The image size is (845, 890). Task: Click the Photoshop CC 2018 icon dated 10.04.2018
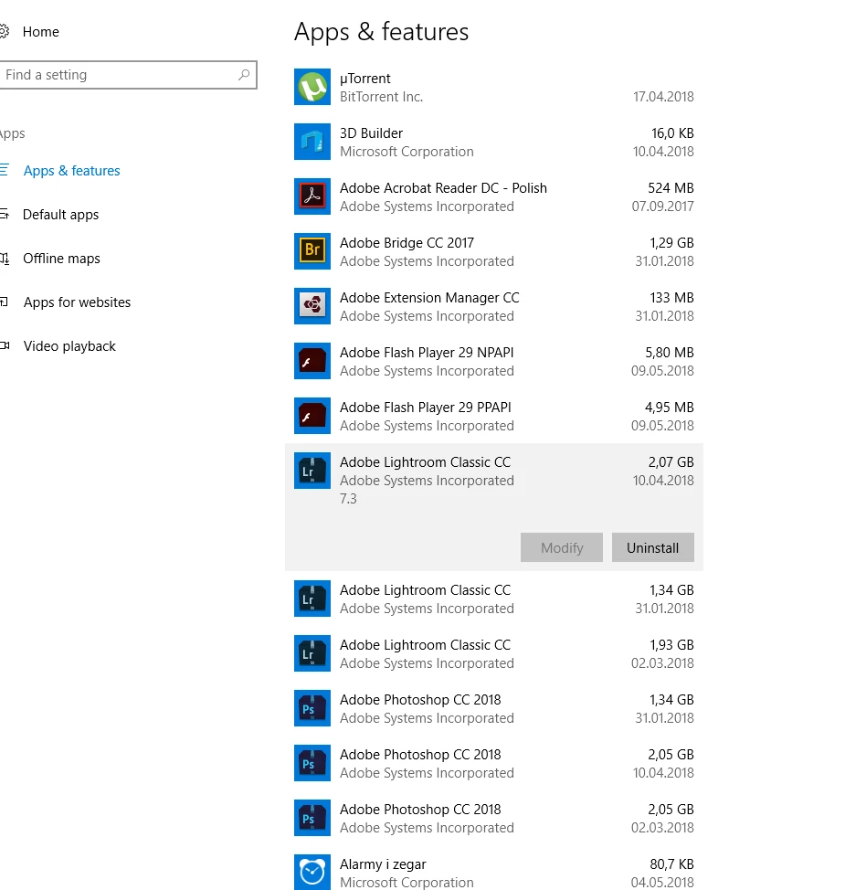(x=312, y=763)
